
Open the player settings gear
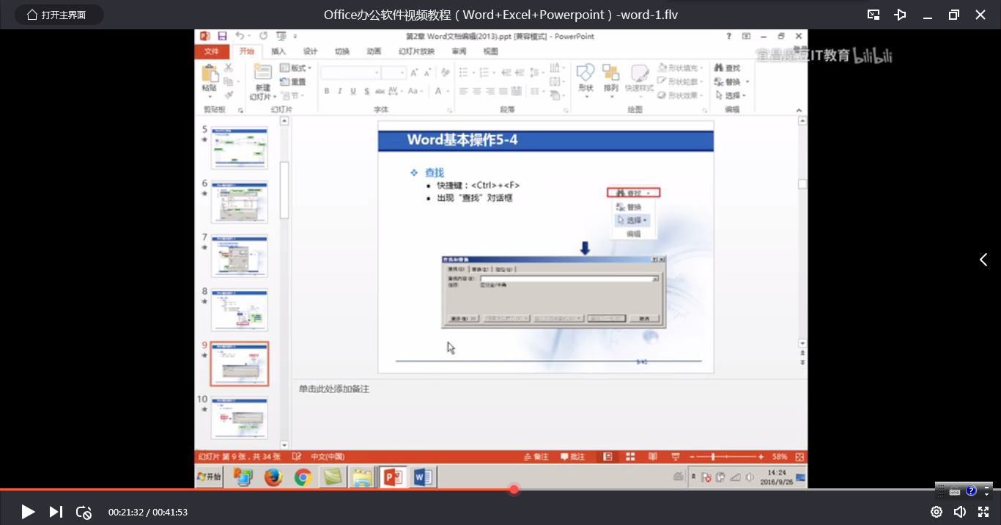[x=936, y=512]
